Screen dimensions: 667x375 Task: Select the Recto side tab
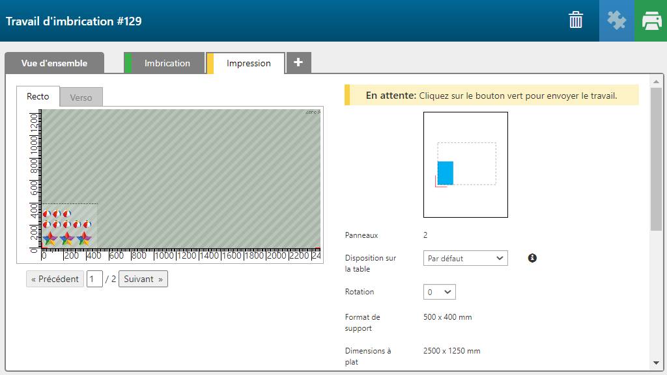pos(38,96)
